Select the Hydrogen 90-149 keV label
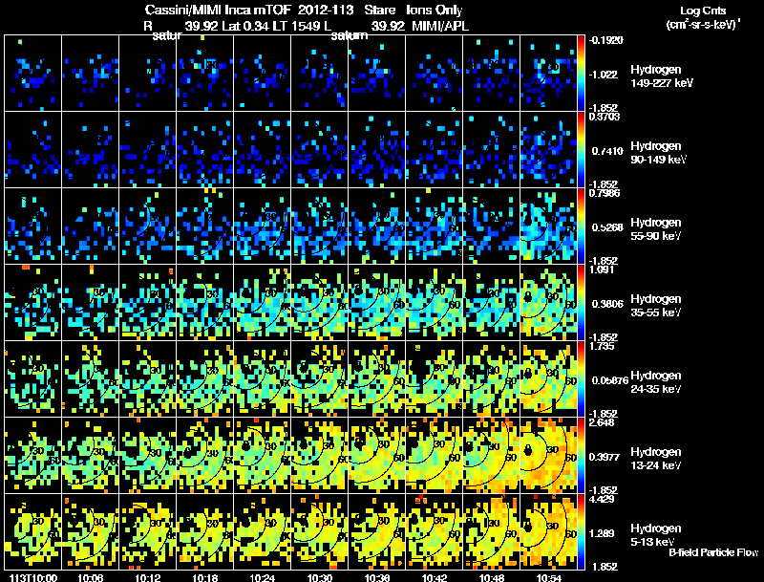The height and width of the screenshot is (582, 764). [x=659, y=153]
